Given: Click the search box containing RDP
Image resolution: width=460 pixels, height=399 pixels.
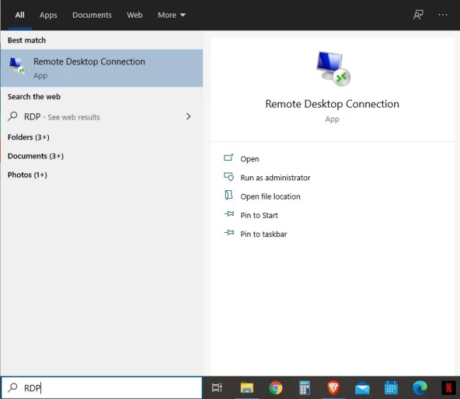Looking at the screenshot, I should click(101, 388).
